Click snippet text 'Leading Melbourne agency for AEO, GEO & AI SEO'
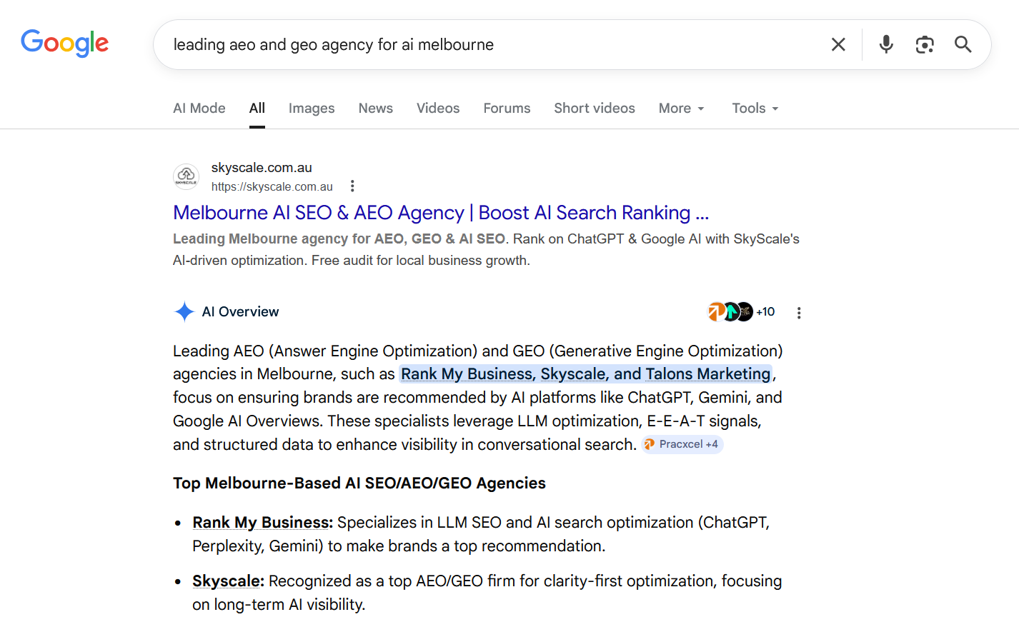The width and height of the screenshot is (1019, 622). coord(339,239)
